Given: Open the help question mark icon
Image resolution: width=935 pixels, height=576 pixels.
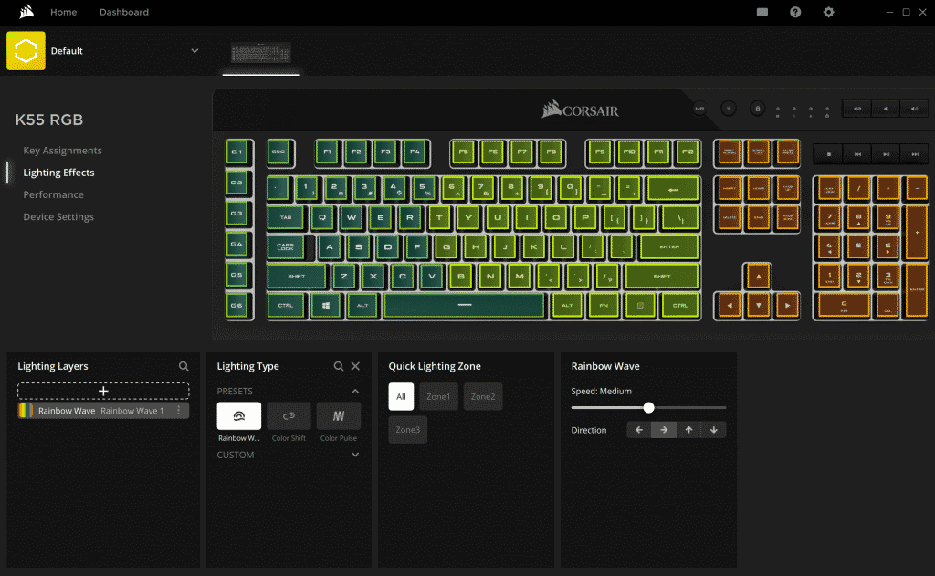Looking at the screenshot, I should 795,12.
